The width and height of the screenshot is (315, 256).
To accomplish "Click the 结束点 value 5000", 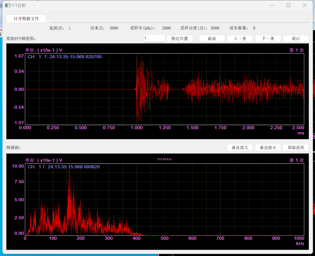I will pyautogui.click(x=114, y=28).
